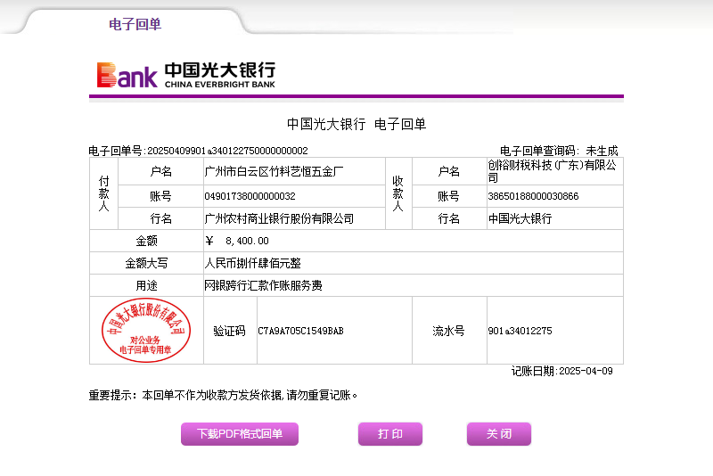
Task: Click the China Everbright Bank logo
Action: 186,75
